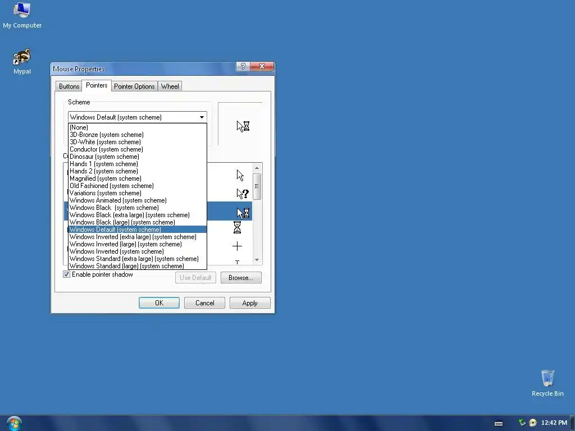
Task: Click the Windows Start orb
Action: point(14,423)
